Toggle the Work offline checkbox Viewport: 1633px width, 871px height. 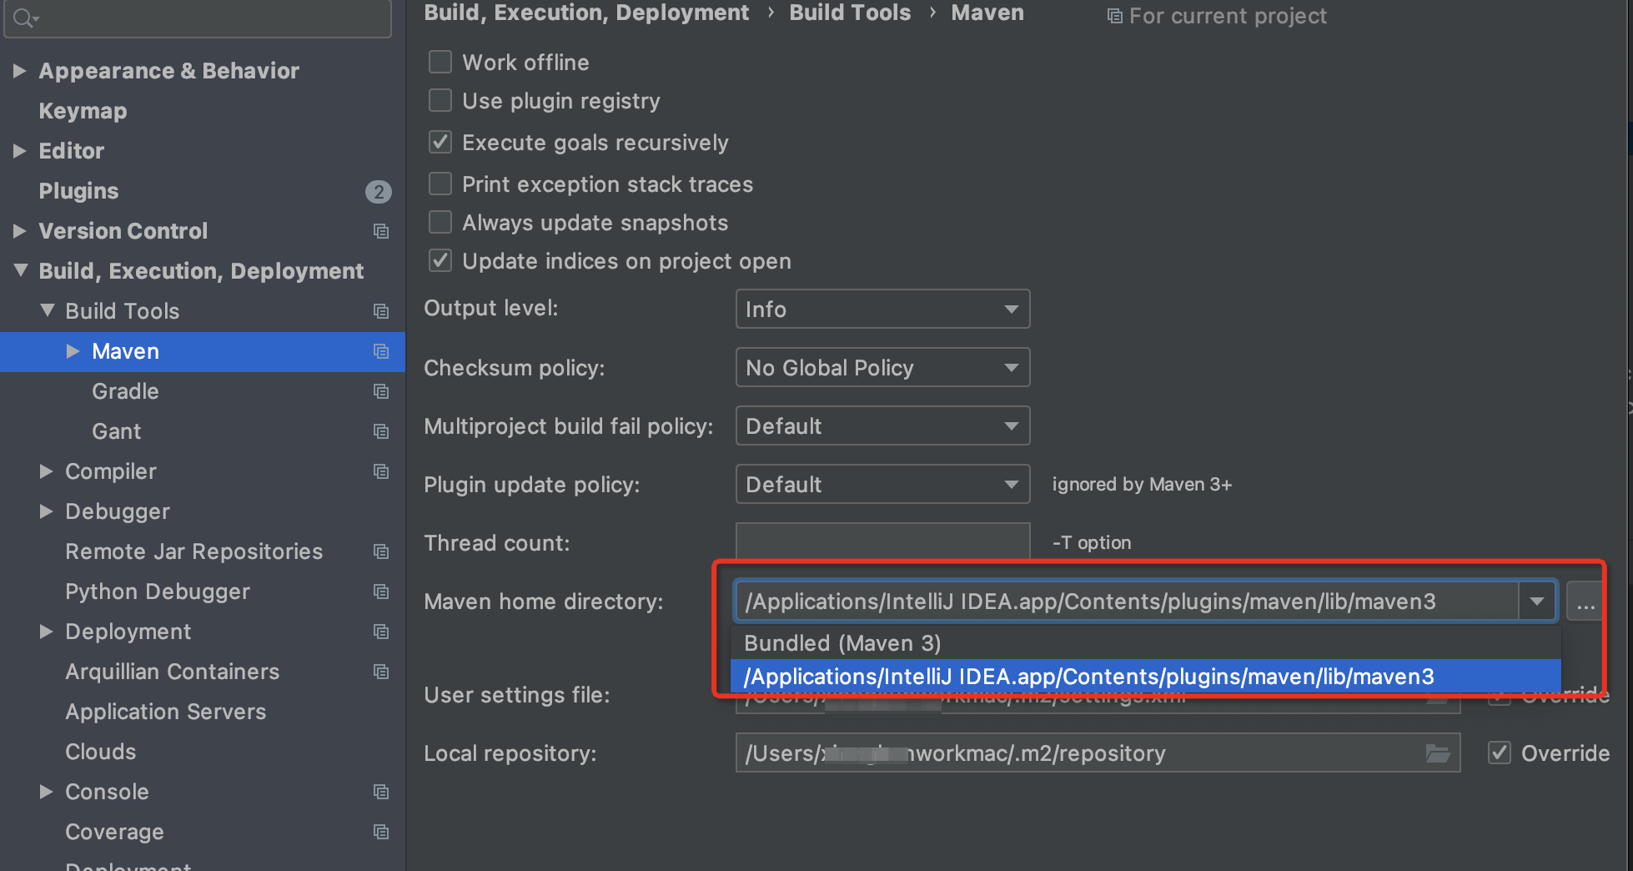tap(440, 63)
